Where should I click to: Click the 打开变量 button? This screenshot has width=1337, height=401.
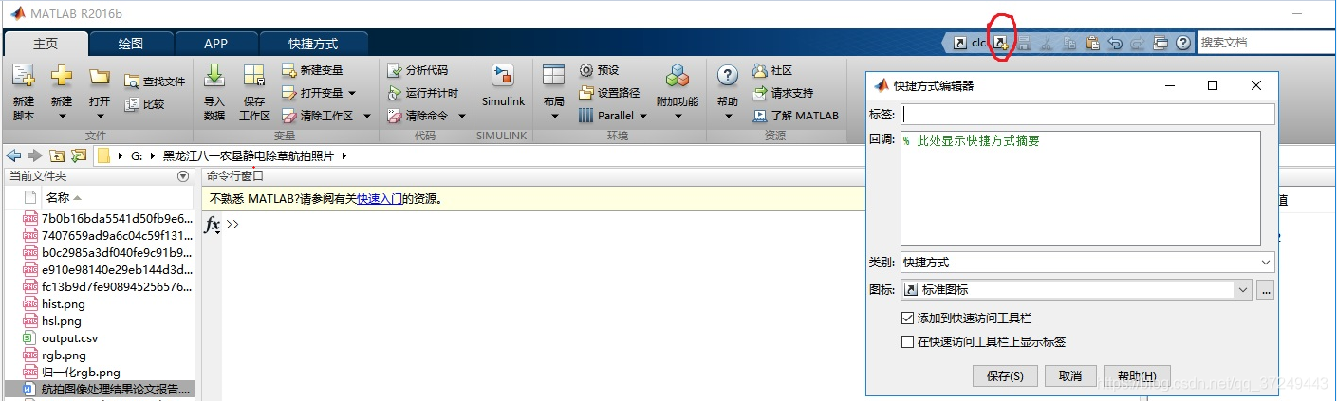[313, 93]
